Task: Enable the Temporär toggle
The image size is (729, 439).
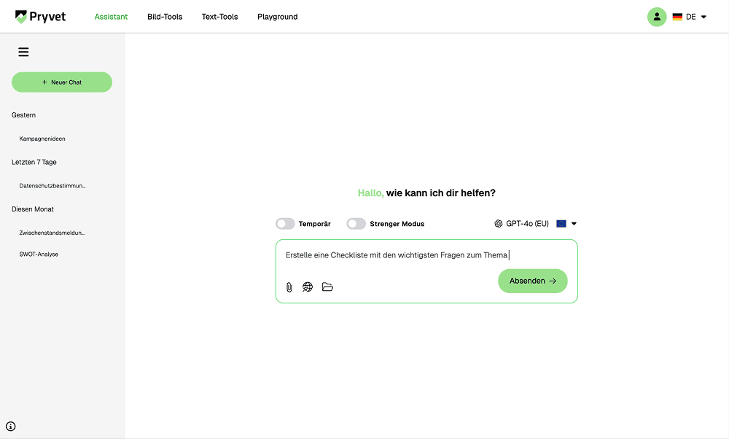Action: point(285,223)
